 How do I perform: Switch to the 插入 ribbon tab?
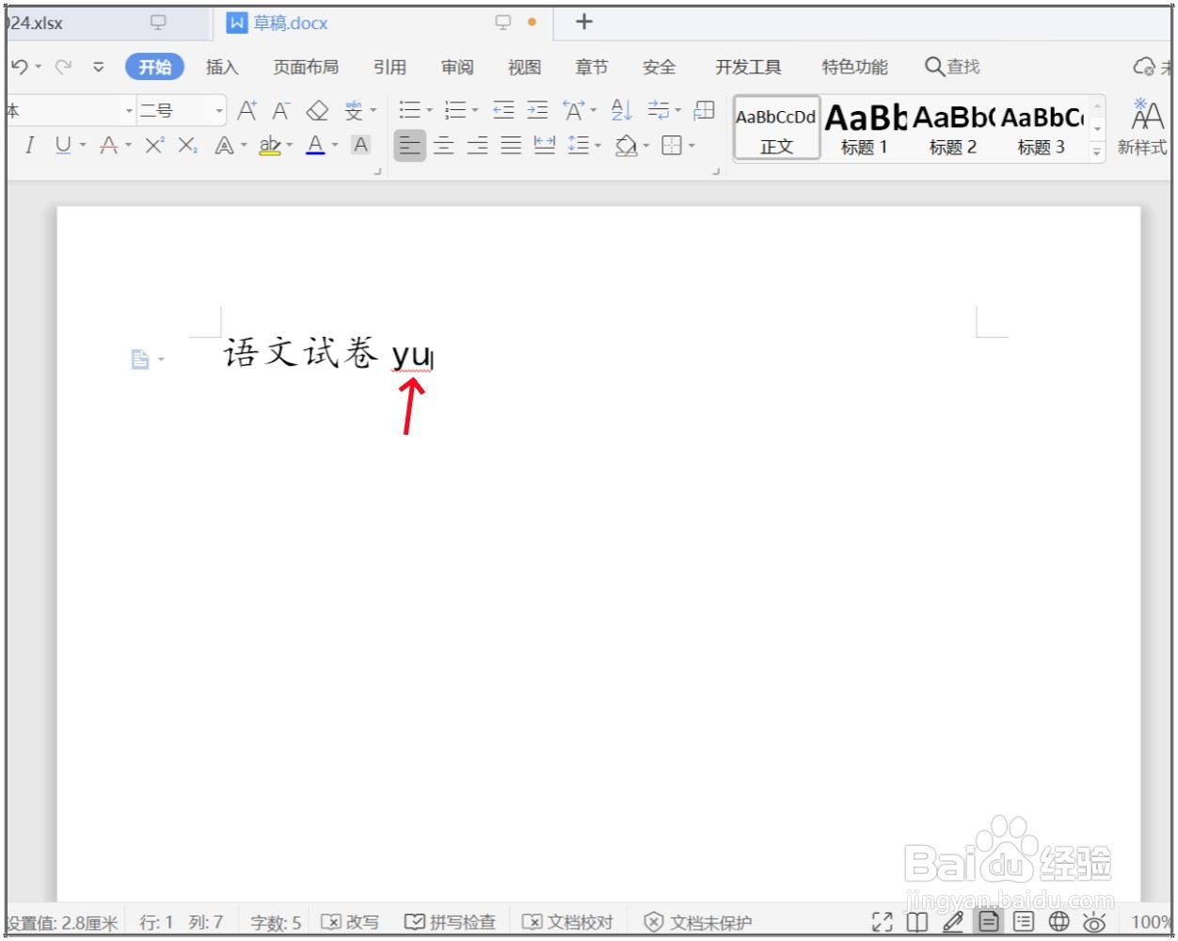click(x=221, y=67)
